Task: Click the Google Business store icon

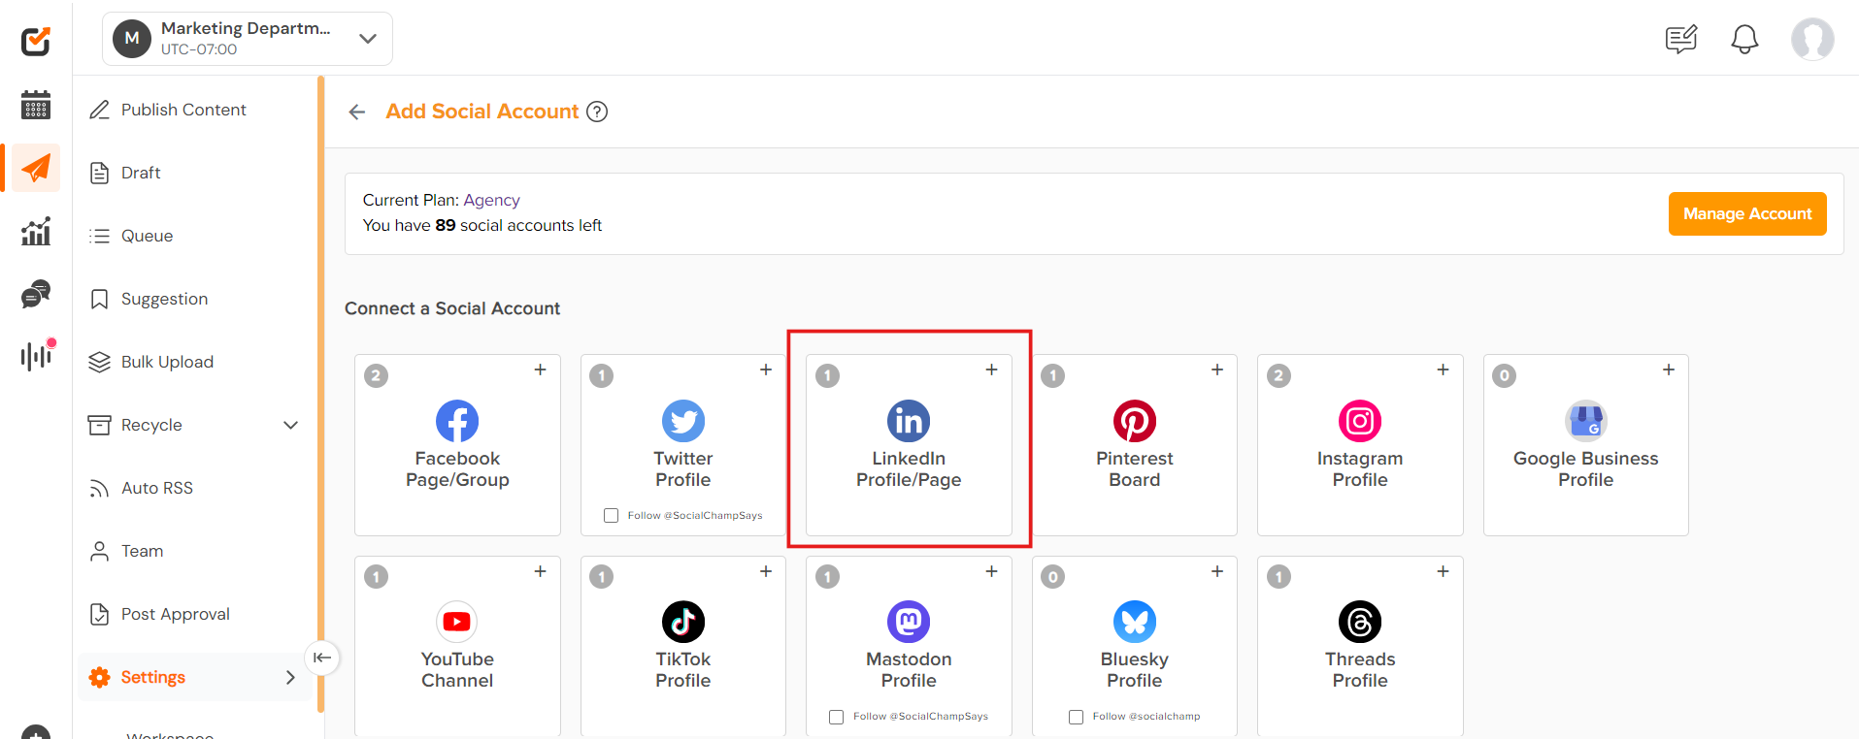Action: click(1586, 421)
